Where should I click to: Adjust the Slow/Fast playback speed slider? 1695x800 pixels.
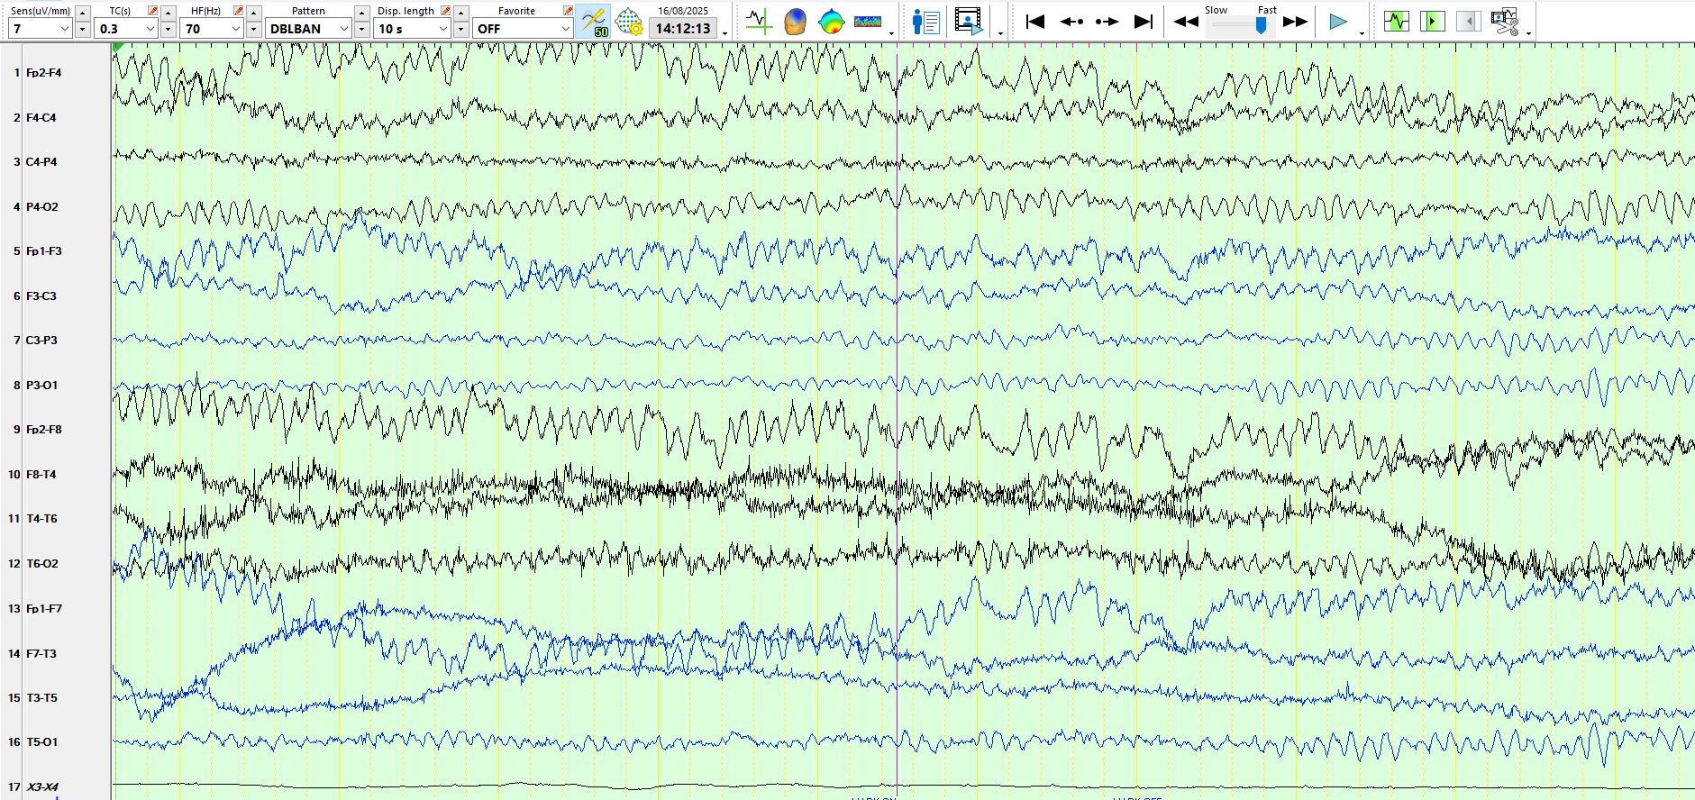[1261, 26]
